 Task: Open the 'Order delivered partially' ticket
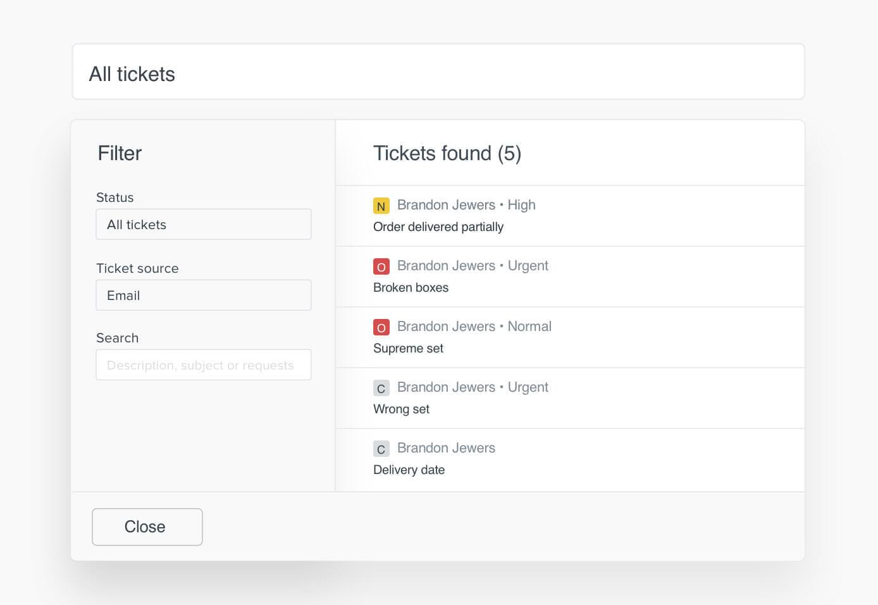[570, 216]
